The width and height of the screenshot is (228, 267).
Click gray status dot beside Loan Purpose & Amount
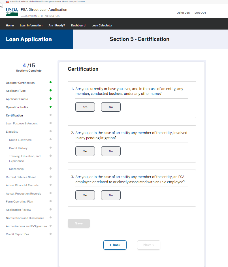pyautogui.click(x=50, y=123)
